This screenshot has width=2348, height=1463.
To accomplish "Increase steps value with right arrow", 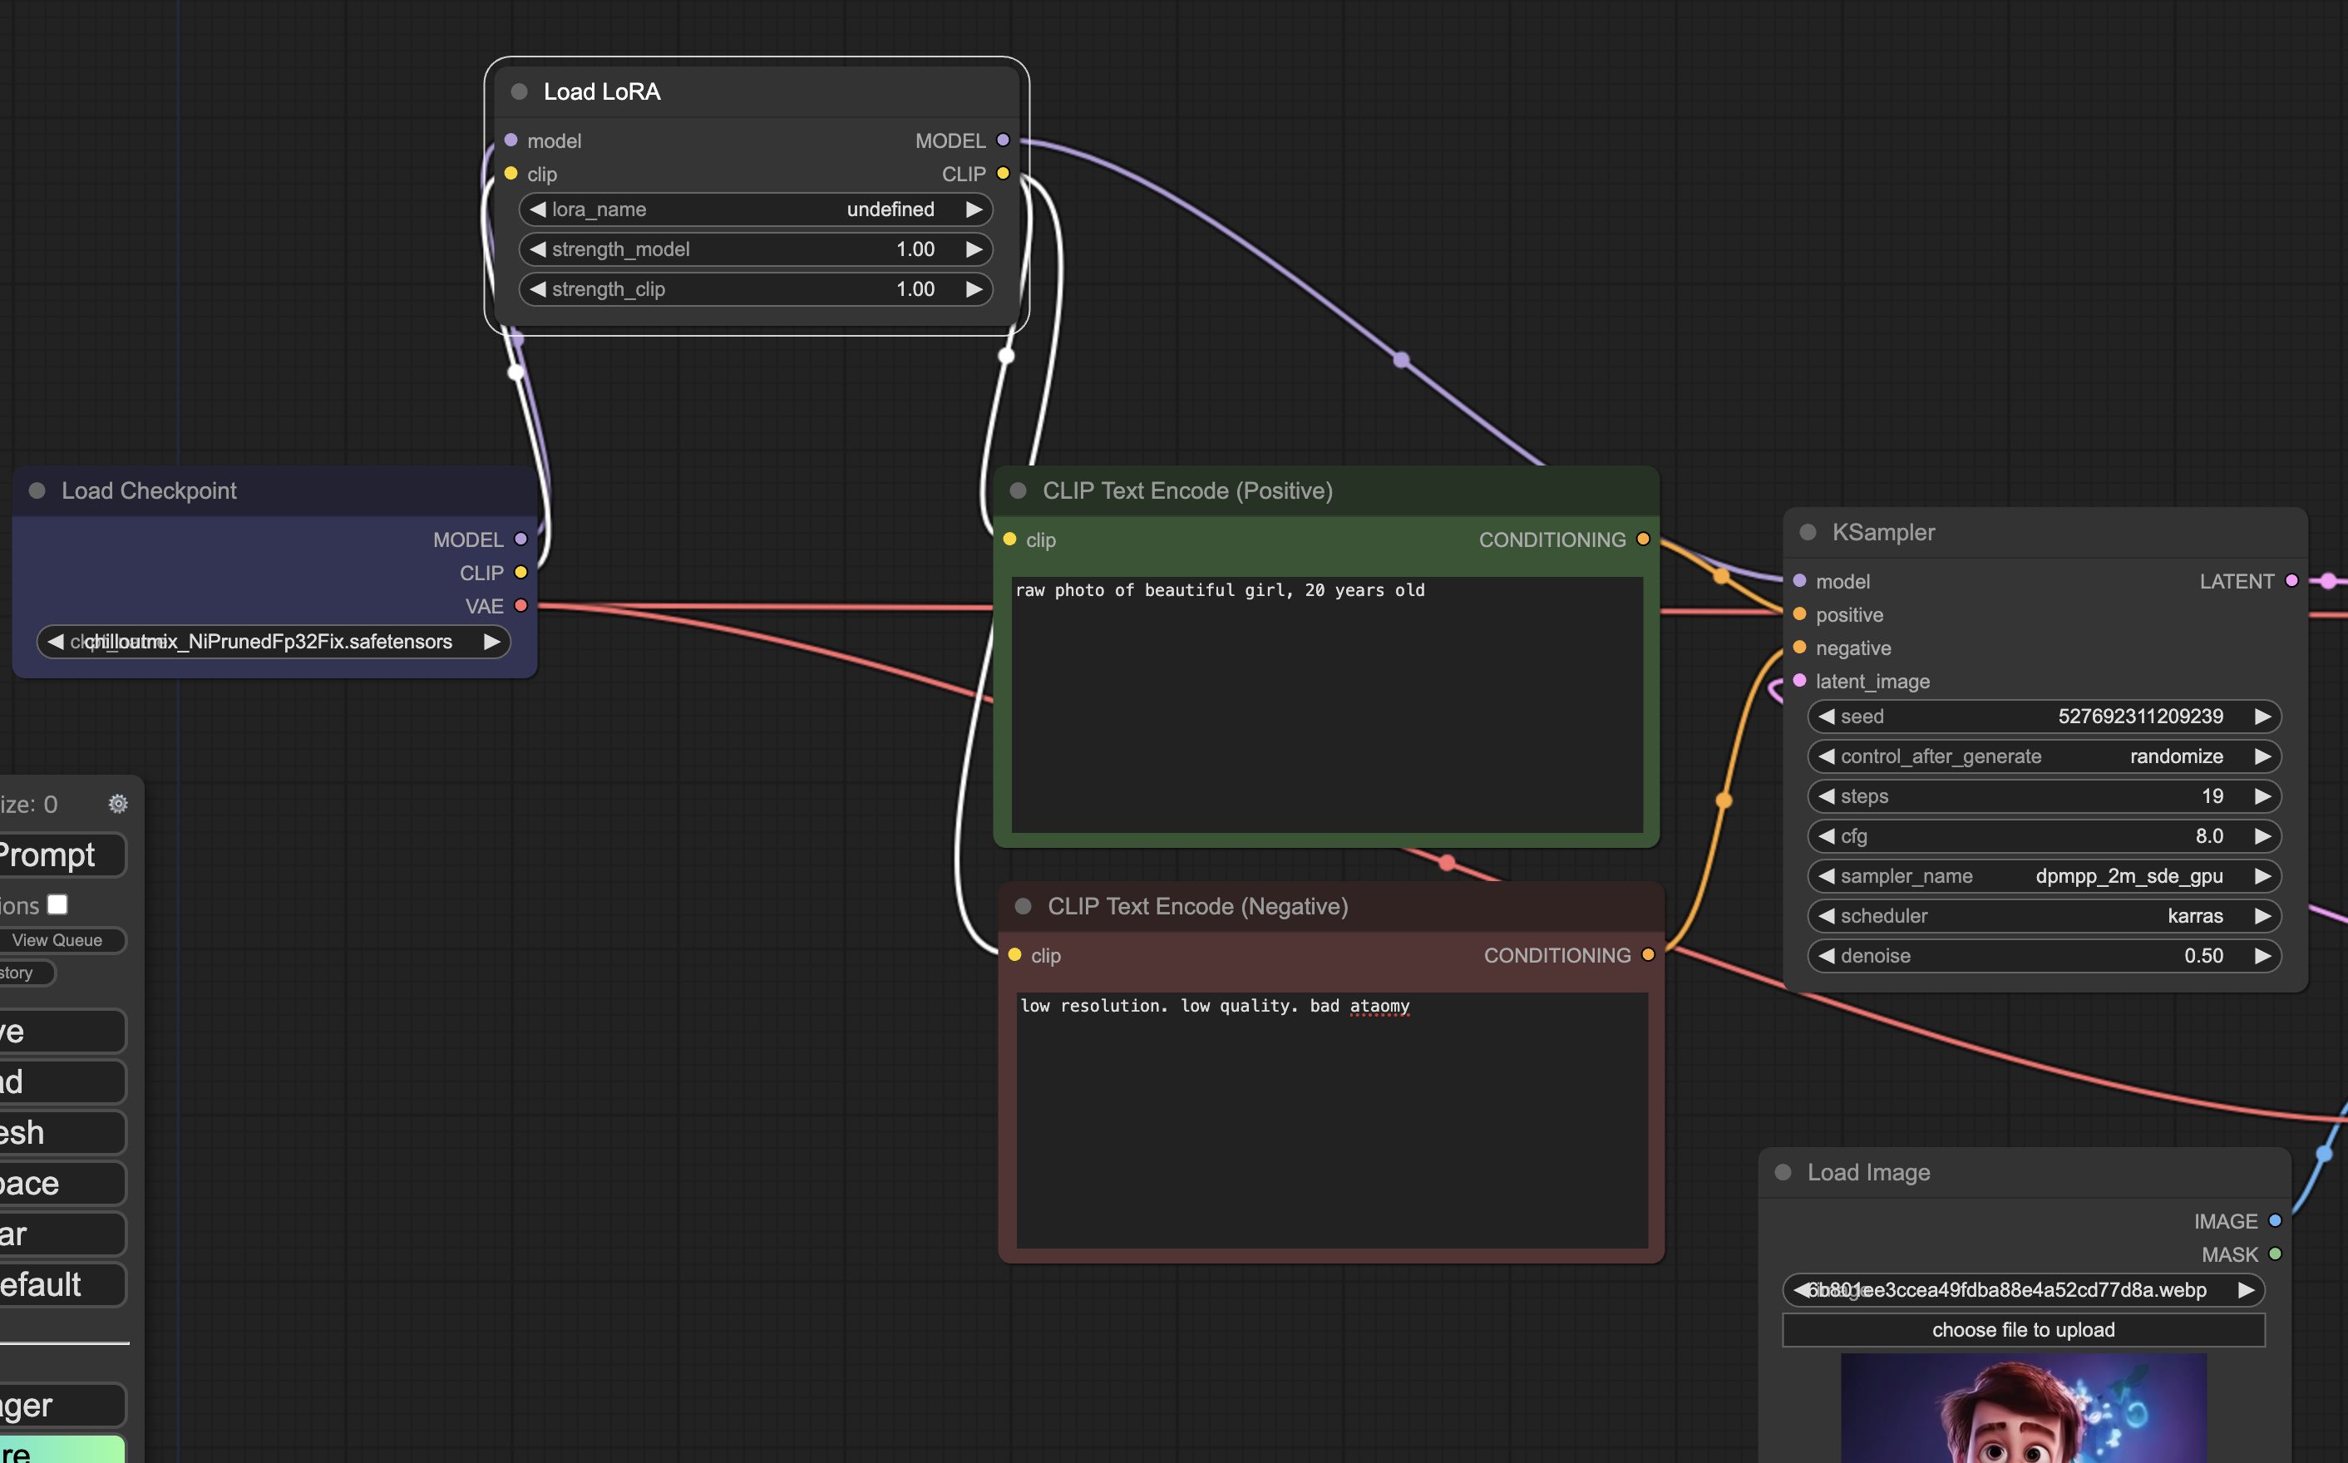I will [2262, 796].
